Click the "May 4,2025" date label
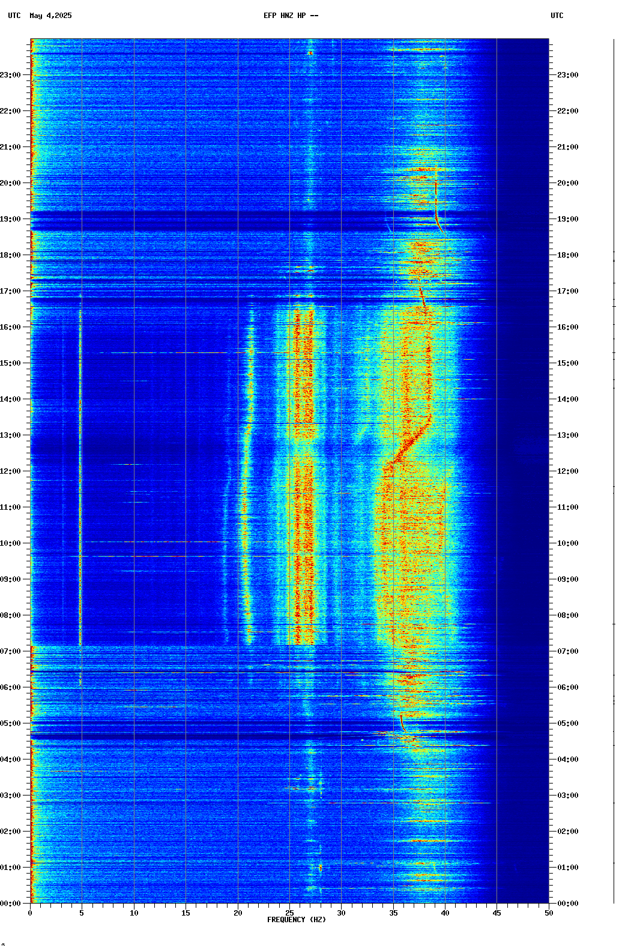This screenshot has width=640, height=951. [50, 16]
